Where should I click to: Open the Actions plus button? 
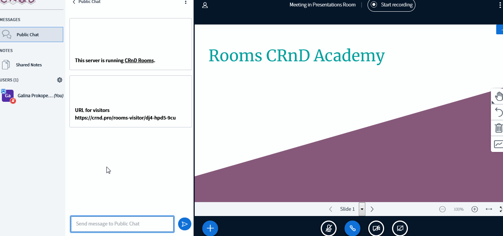click(x=210, y=228)
